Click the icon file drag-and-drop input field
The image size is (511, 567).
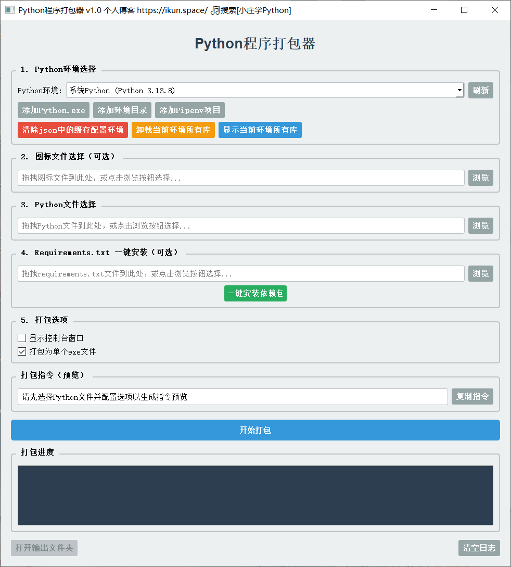pos(240,178)
